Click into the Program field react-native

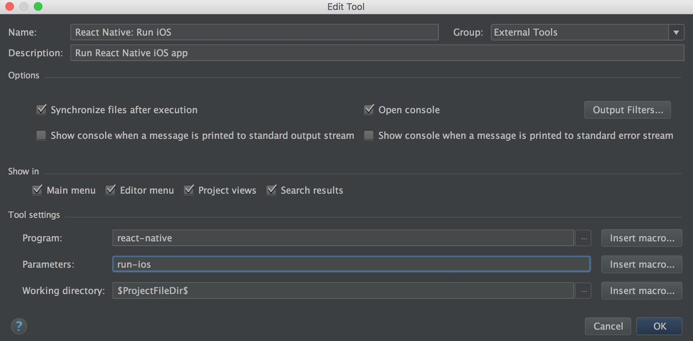(343, 238)
